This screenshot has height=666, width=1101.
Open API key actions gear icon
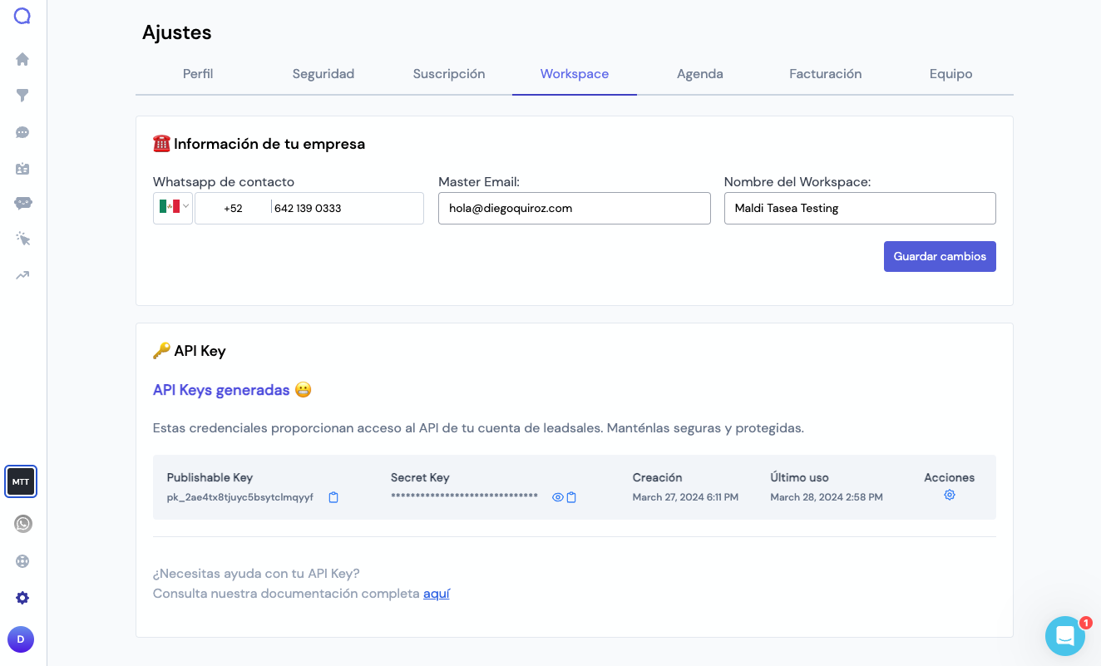point(949,495)
